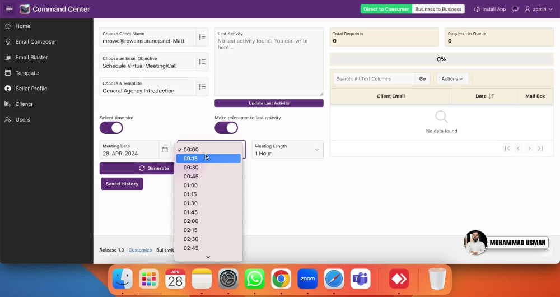This screenshot has height=297, width=560.
Task: Choose 00:45 in time list
Action: (x=208, y=176)
